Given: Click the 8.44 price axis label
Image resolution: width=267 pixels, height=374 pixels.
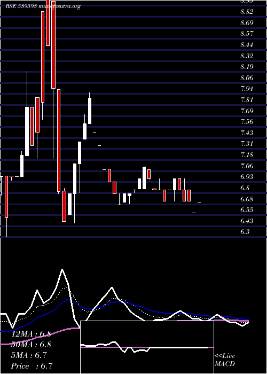Looking at the screenshot, I should coord(247,45).
